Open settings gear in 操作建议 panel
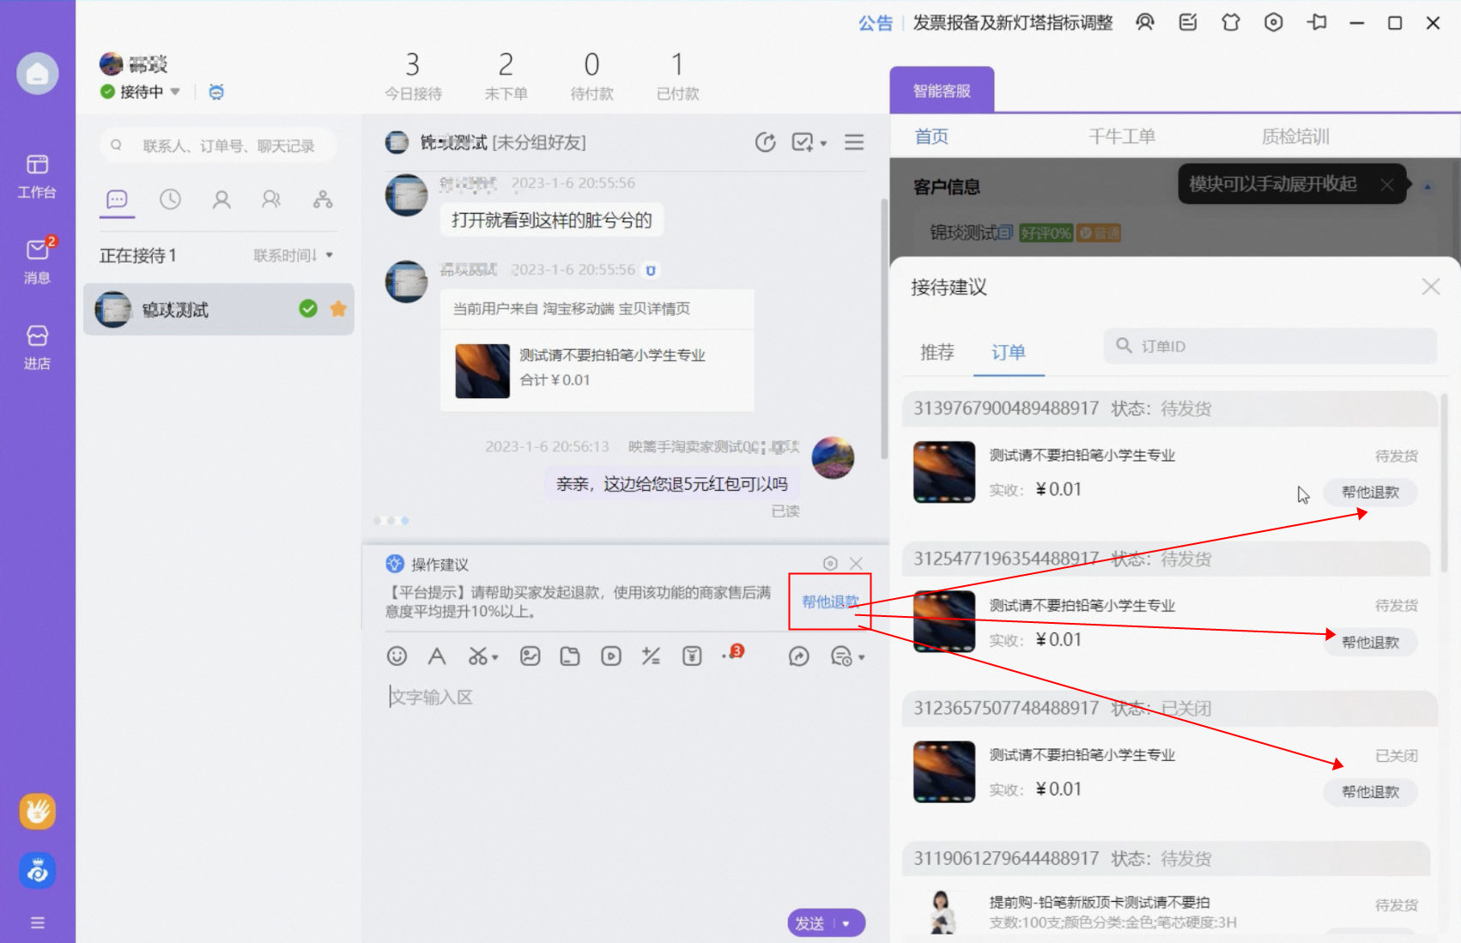The image size is (1461, 943). click(x=830, y=563)
